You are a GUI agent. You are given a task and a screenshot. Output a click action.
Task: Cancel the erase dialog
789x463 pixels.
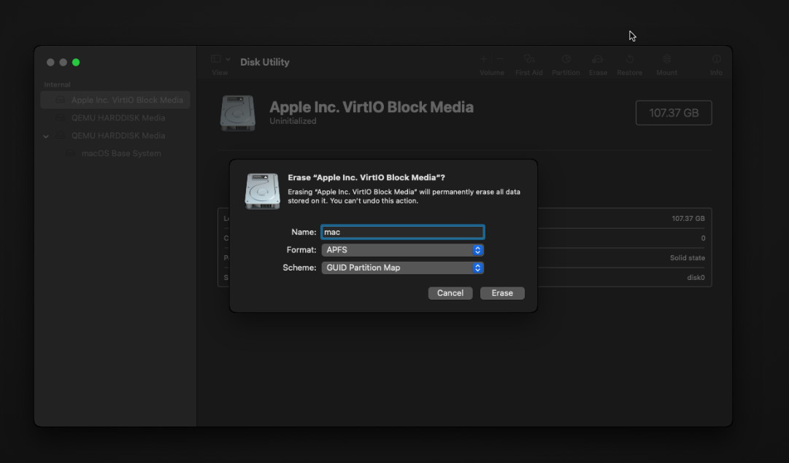[450, 293]
